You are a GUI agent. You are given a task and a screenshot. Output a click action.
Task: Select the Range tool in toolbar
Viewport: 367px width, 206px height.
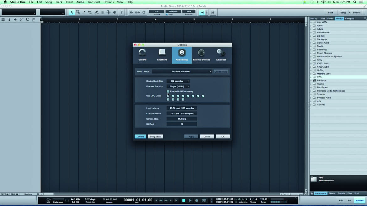(78, 13)
